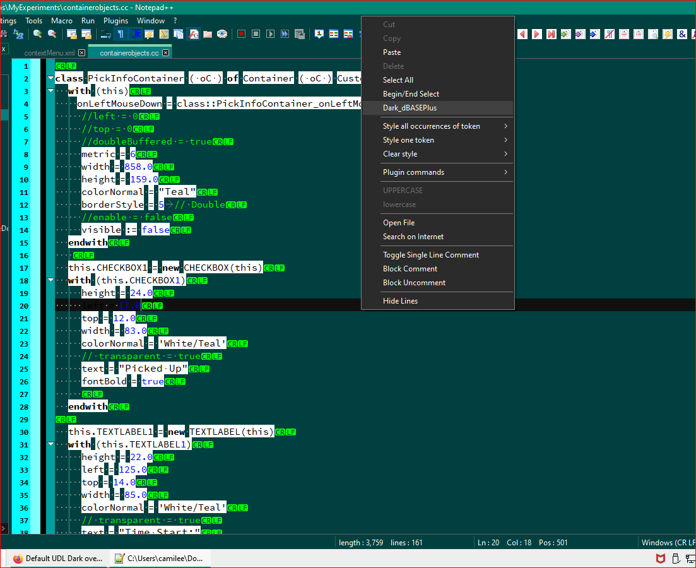Click the Zoom In magnifier icon
Screen dimensions: 696x568
(38, 34)
